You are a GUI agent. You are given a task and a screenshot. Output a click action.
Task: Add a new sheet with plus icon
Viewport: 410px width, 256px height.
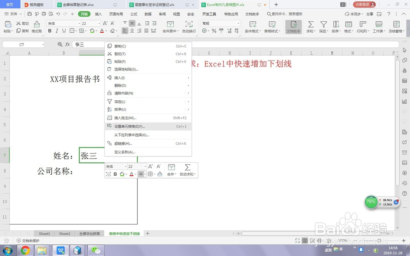click(148, 233)
